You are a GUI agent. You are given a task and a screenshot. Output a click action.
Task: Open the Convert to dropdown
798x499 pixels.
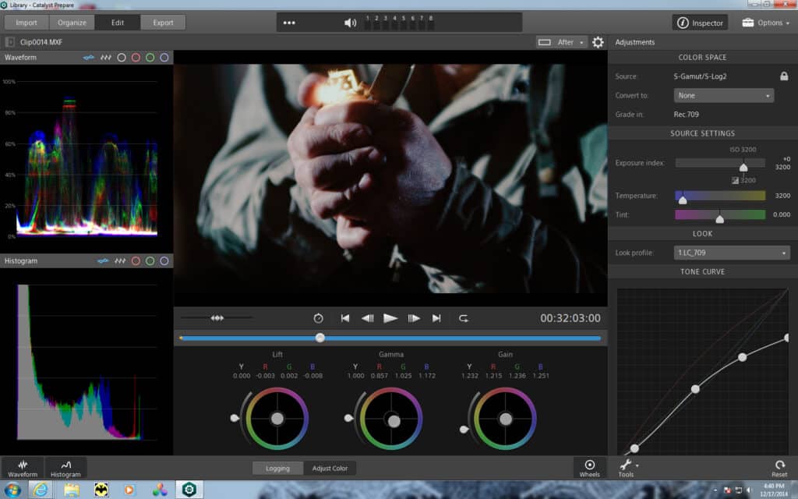tap(724, 96)
